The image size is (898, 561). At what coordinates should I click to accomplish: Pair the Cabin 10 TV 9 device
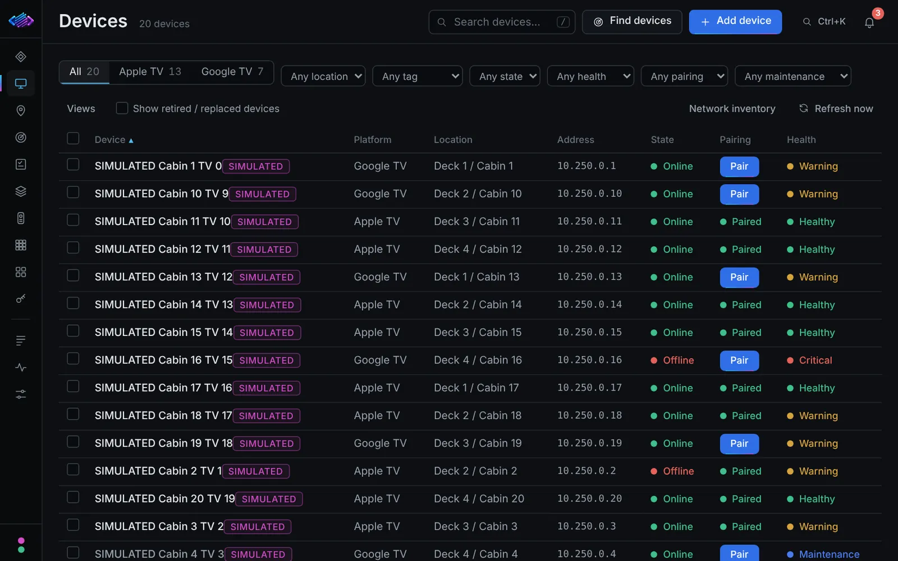pyautogui.click(x=739, y=194)
